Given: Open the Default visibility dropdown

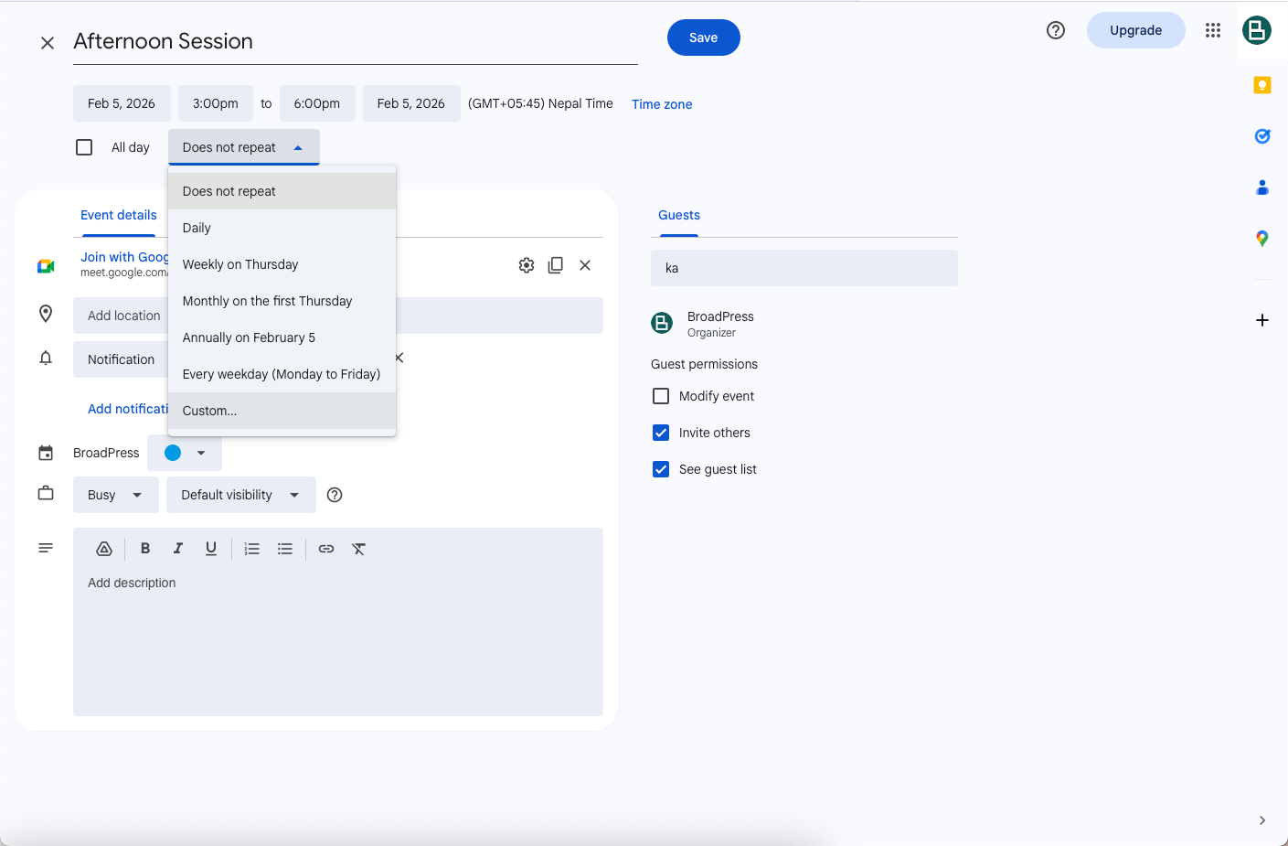Looking at the screenshot, I should [x=240, y=495].
